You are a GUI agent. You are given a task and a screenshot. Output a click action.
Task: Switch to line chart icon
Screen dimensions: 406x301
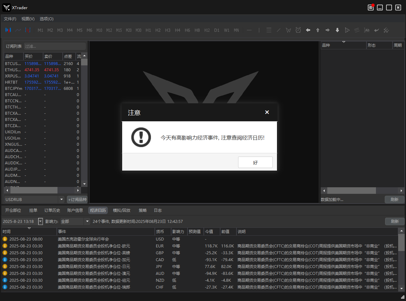pyautogui.click(x=18, y=30)
